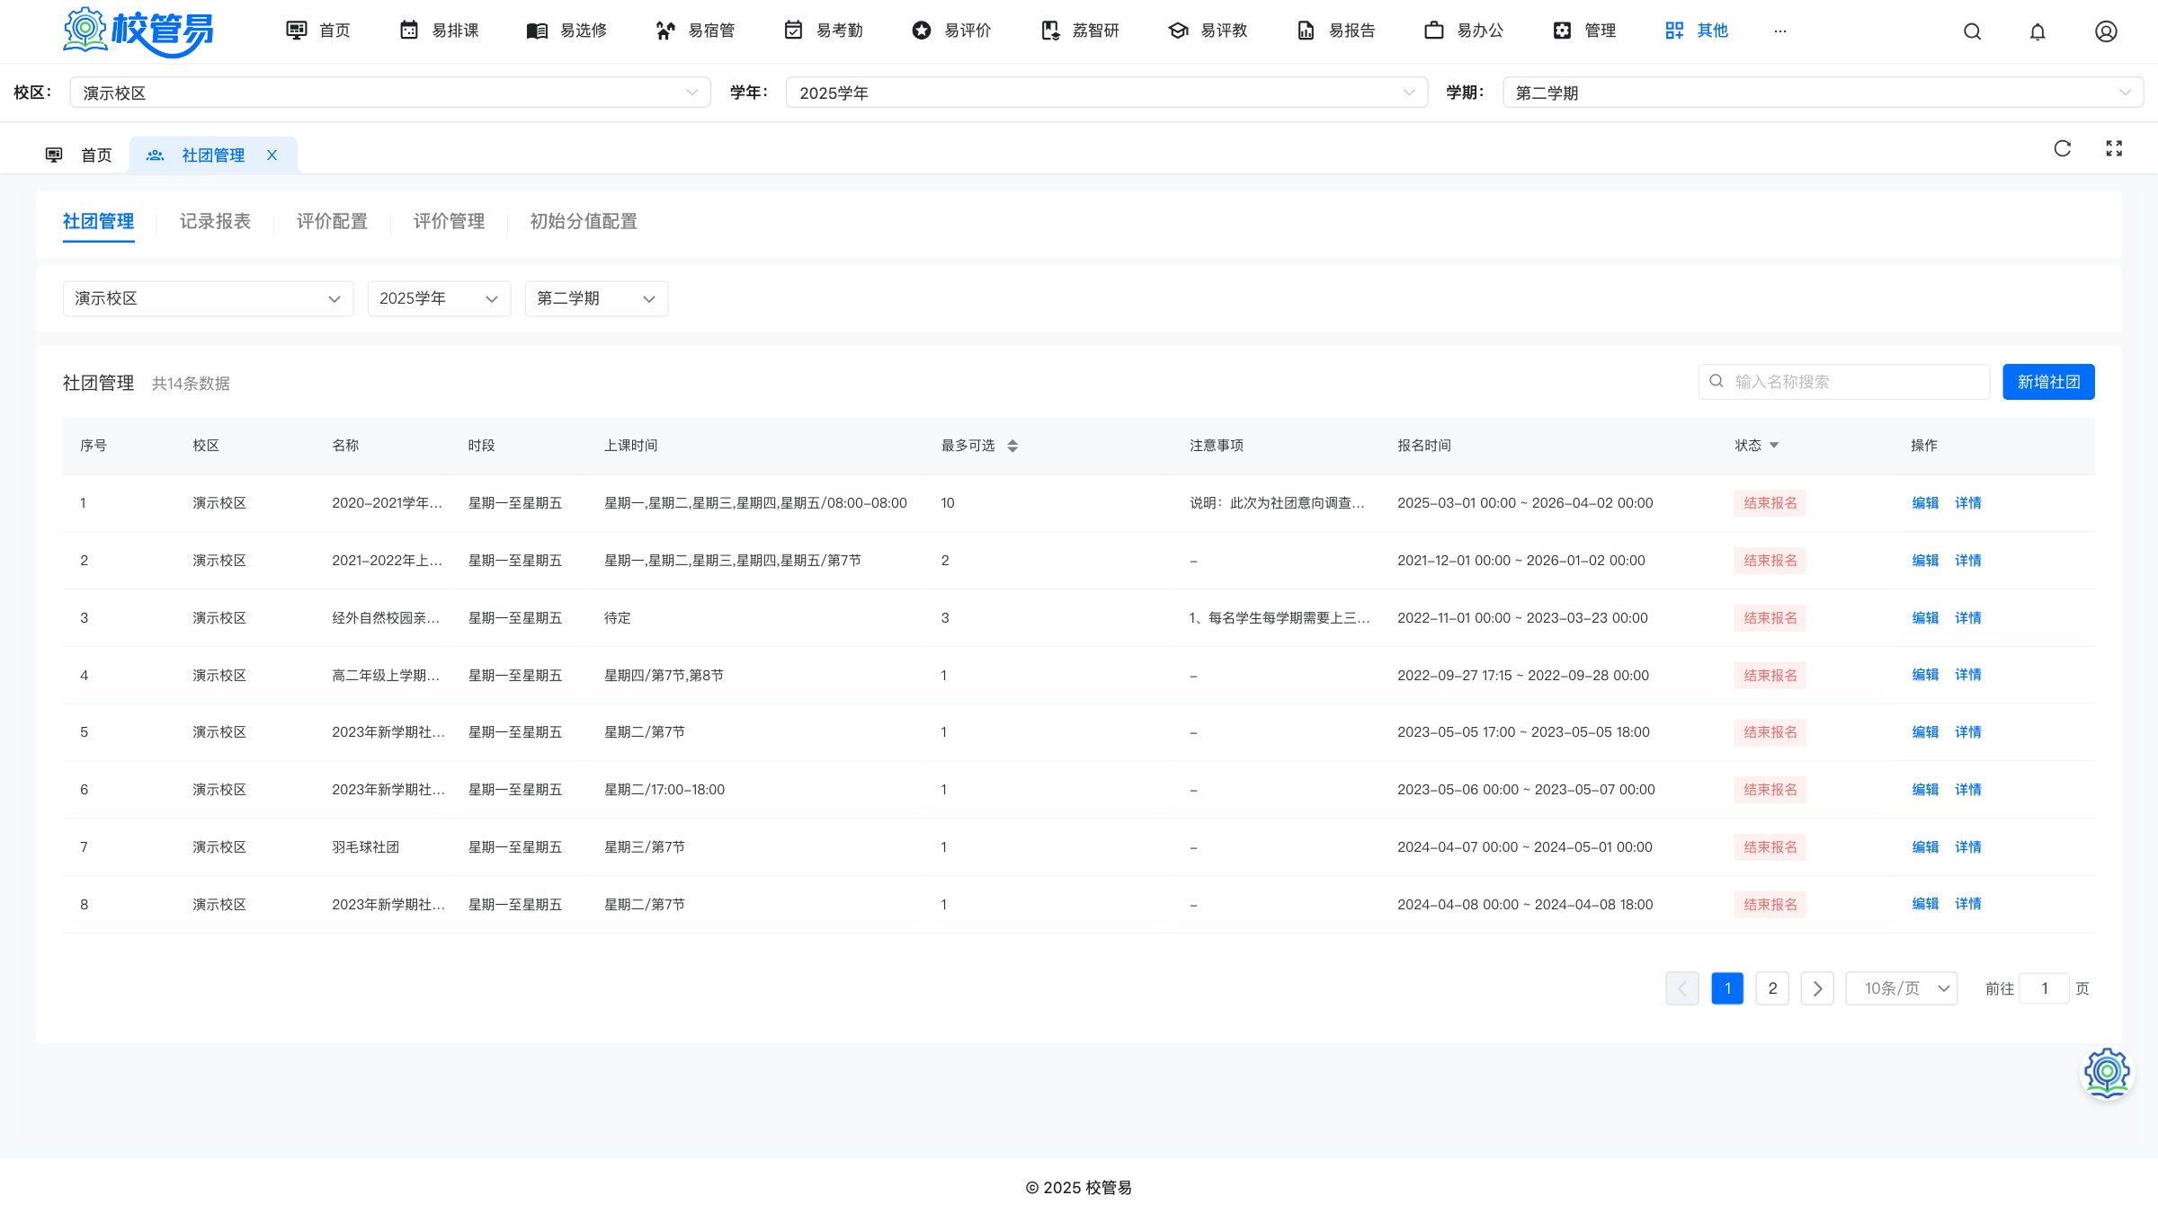This screenshot has width=2158, height=1213.
Task: Switch to the 评价管理 tab
Action: 449,221
